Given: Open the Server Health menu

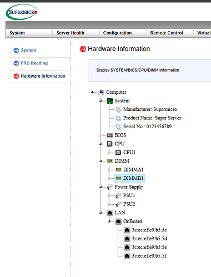Looking at the screenshot, I should 71,33.
